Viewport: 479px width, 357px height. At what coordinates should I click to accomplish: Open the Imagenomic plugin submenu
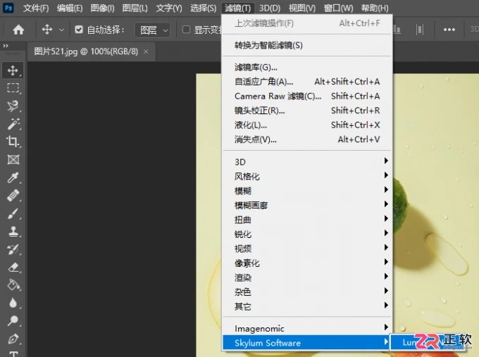(307, 328)
